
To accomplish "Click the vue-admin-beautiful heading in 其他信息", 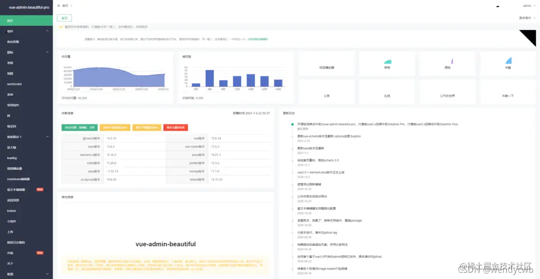I will coord(166,244).
